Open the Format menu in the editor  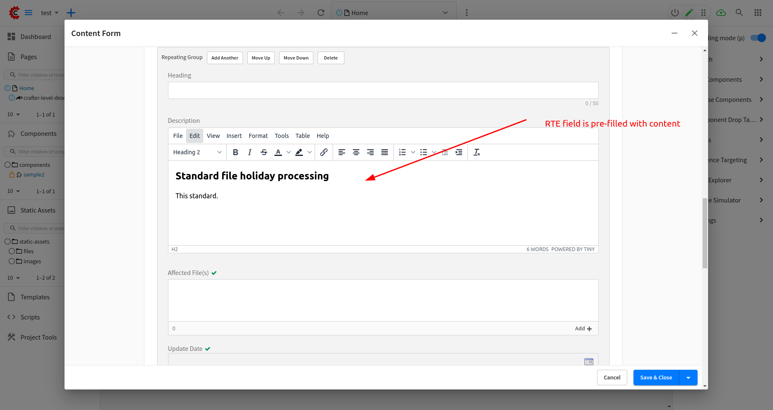tap(258, 135)
